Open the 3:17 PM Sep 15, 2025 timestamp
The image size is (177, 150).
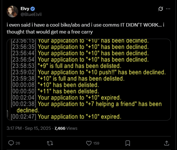[29, 128]
